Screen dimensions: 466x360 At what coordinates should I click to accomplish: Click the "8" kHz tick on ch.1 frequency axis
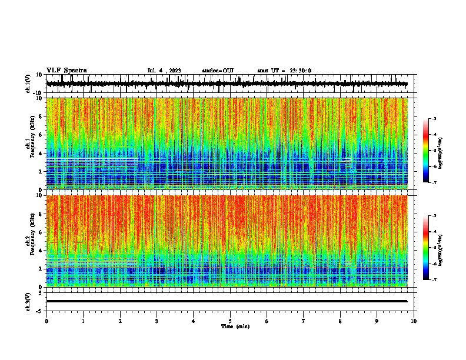41,116
